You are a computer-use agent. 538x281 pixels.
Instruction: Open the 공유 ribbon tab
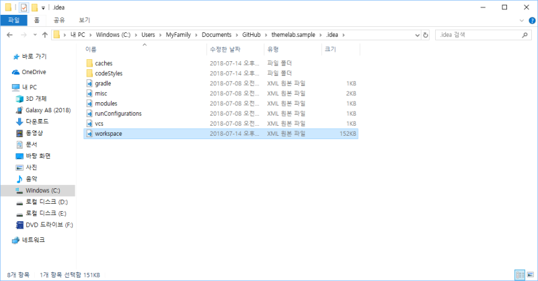click(59, 20)
